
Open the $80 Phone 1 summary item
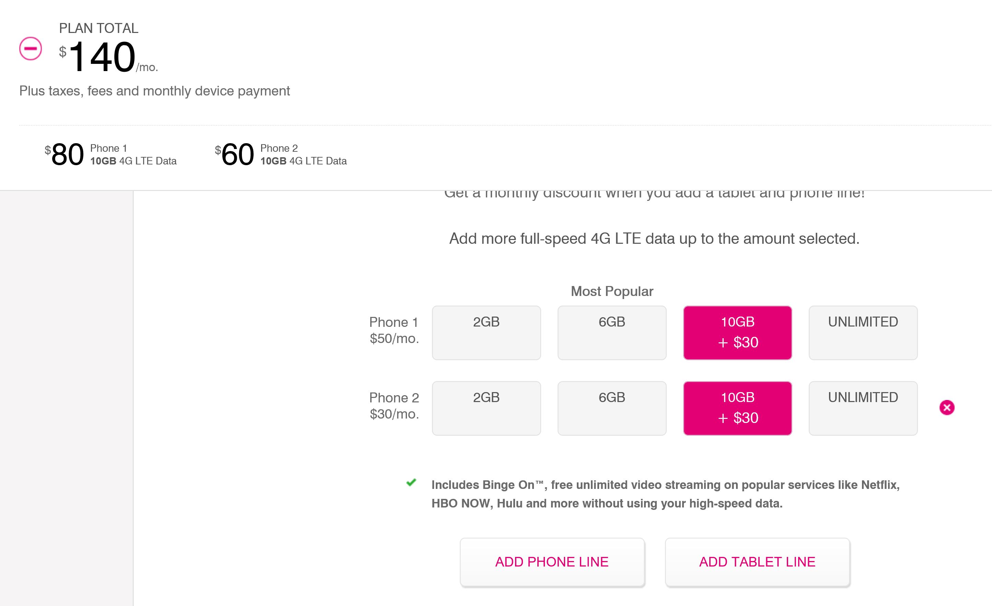pyautogui.click(x=111, y=155)
